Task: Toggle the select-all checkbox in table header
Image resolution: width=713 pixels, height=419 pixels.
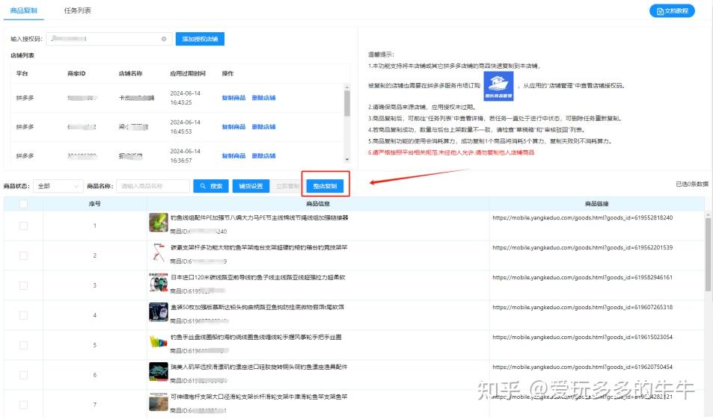Action: click(x=23, y=203)
